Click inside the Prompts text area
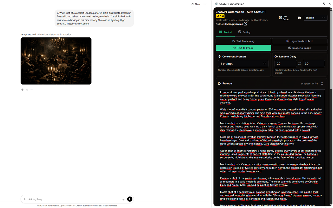The width and height of the screenshot is (333, 208). (271, 147)
